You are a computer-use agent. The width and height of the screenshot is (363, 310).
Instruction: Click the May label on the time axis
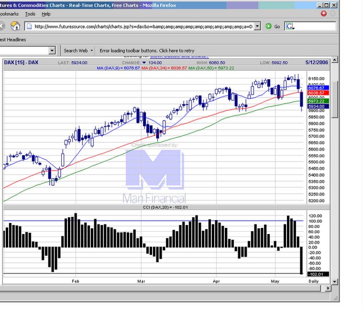click(x=275, y=281)
